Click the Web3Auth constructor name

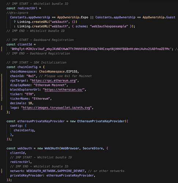coord(52,148)
